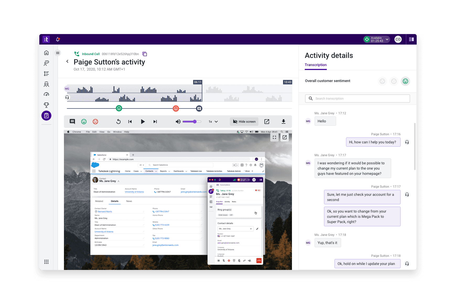Mute the audio with the speaker icon

[x=178, y=122]
